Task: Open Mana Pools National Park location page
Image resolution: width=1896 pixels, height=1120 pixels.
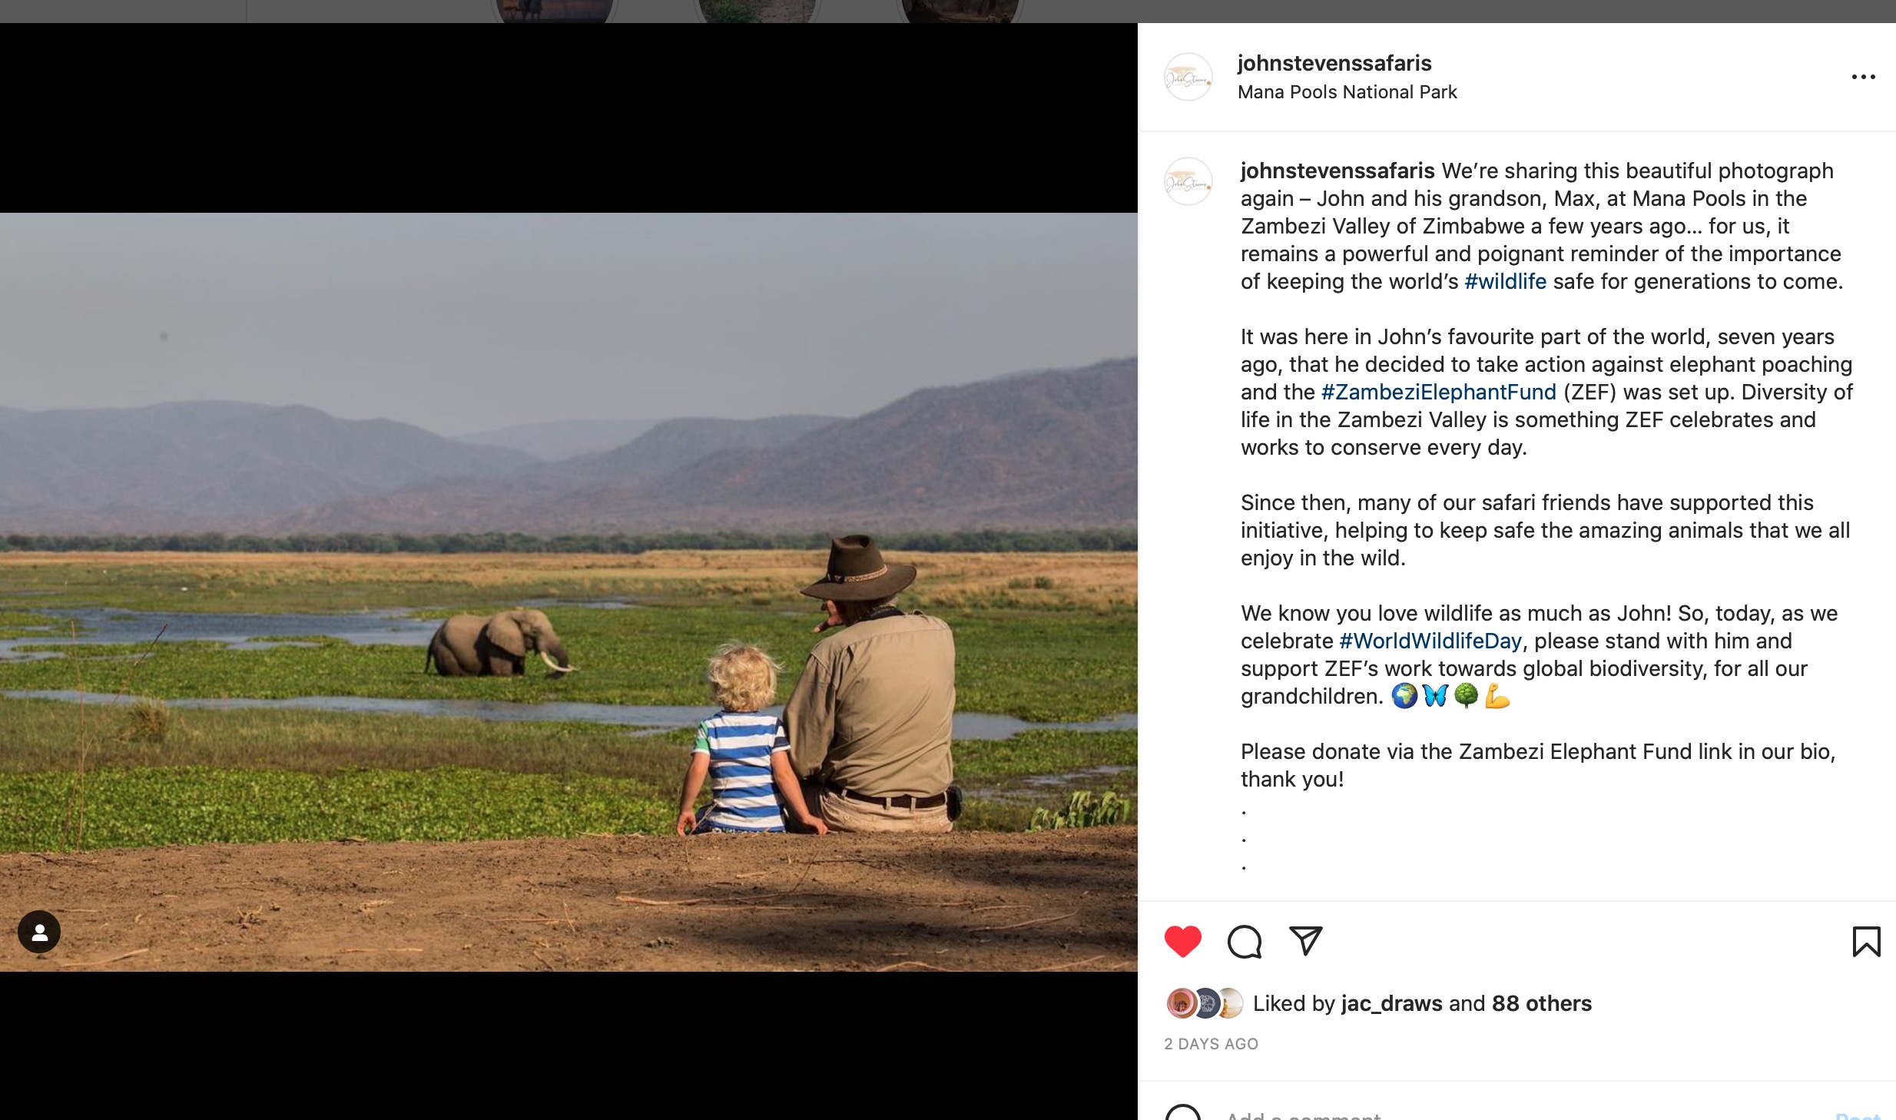Action: pyautogui.click(x=1347, y=91)
